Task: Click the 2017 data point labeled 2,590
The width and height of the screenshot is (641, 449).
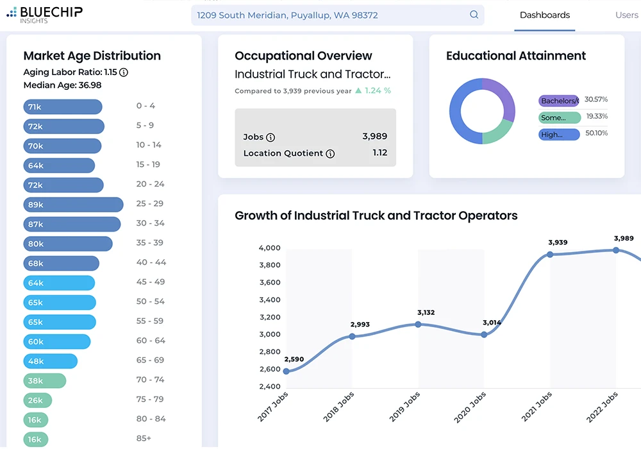Action: [x=286, y=371]
